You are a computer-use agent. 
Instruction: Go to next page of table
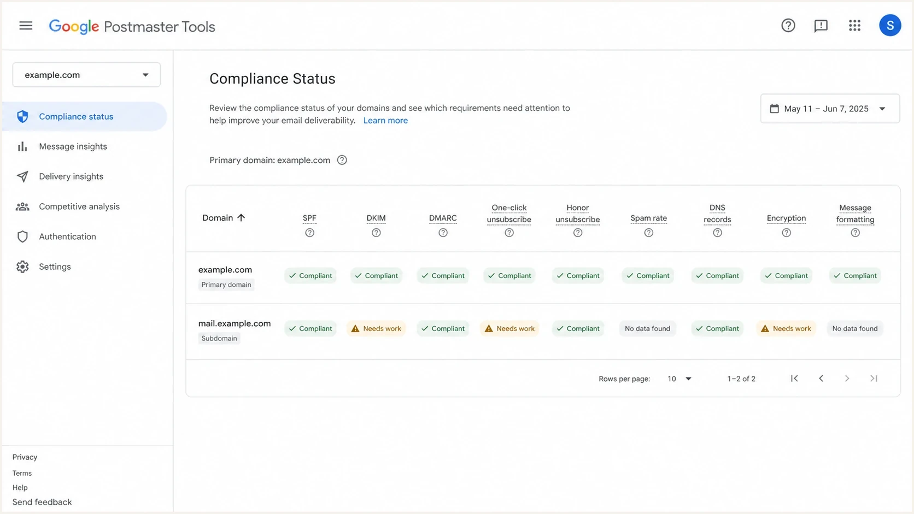(847, 378)
